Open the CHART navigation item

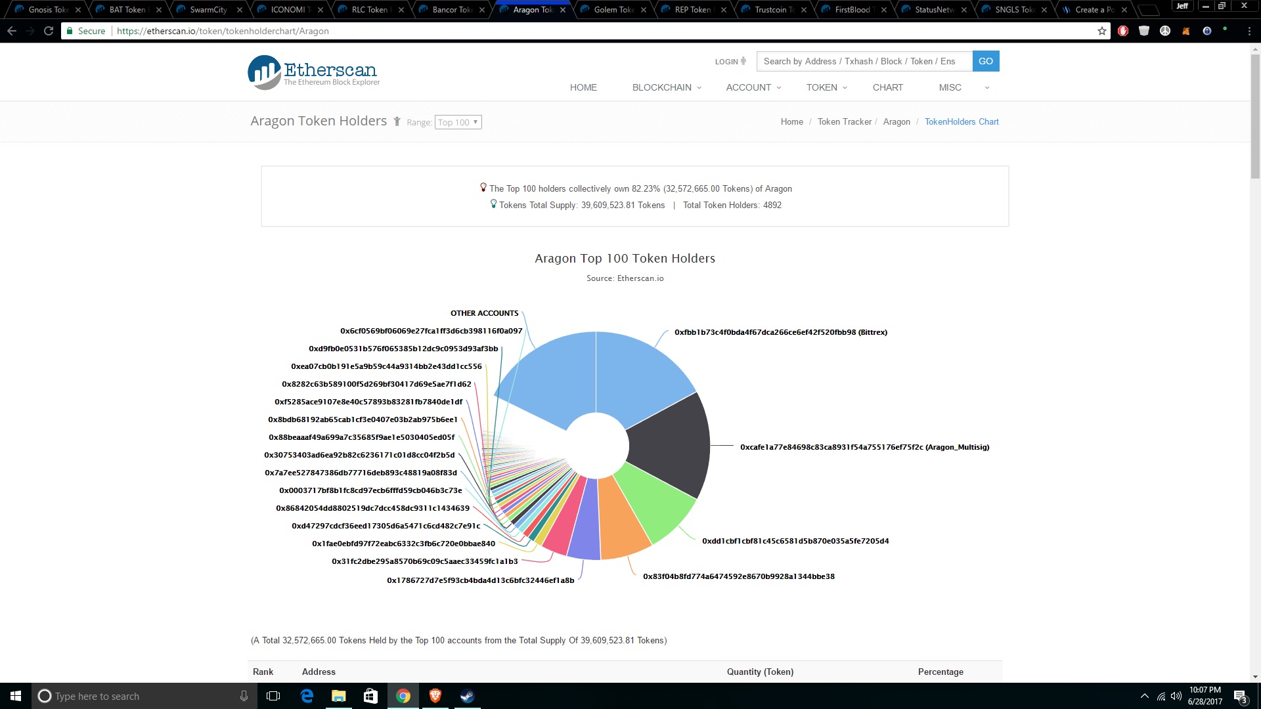tap(887, 87)
